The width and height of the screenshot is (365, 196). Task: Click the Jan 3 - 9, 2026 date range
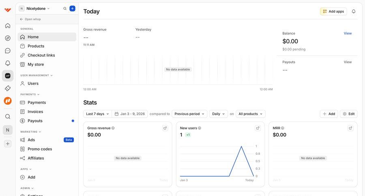pyautogui.click(x=130, y=114)
